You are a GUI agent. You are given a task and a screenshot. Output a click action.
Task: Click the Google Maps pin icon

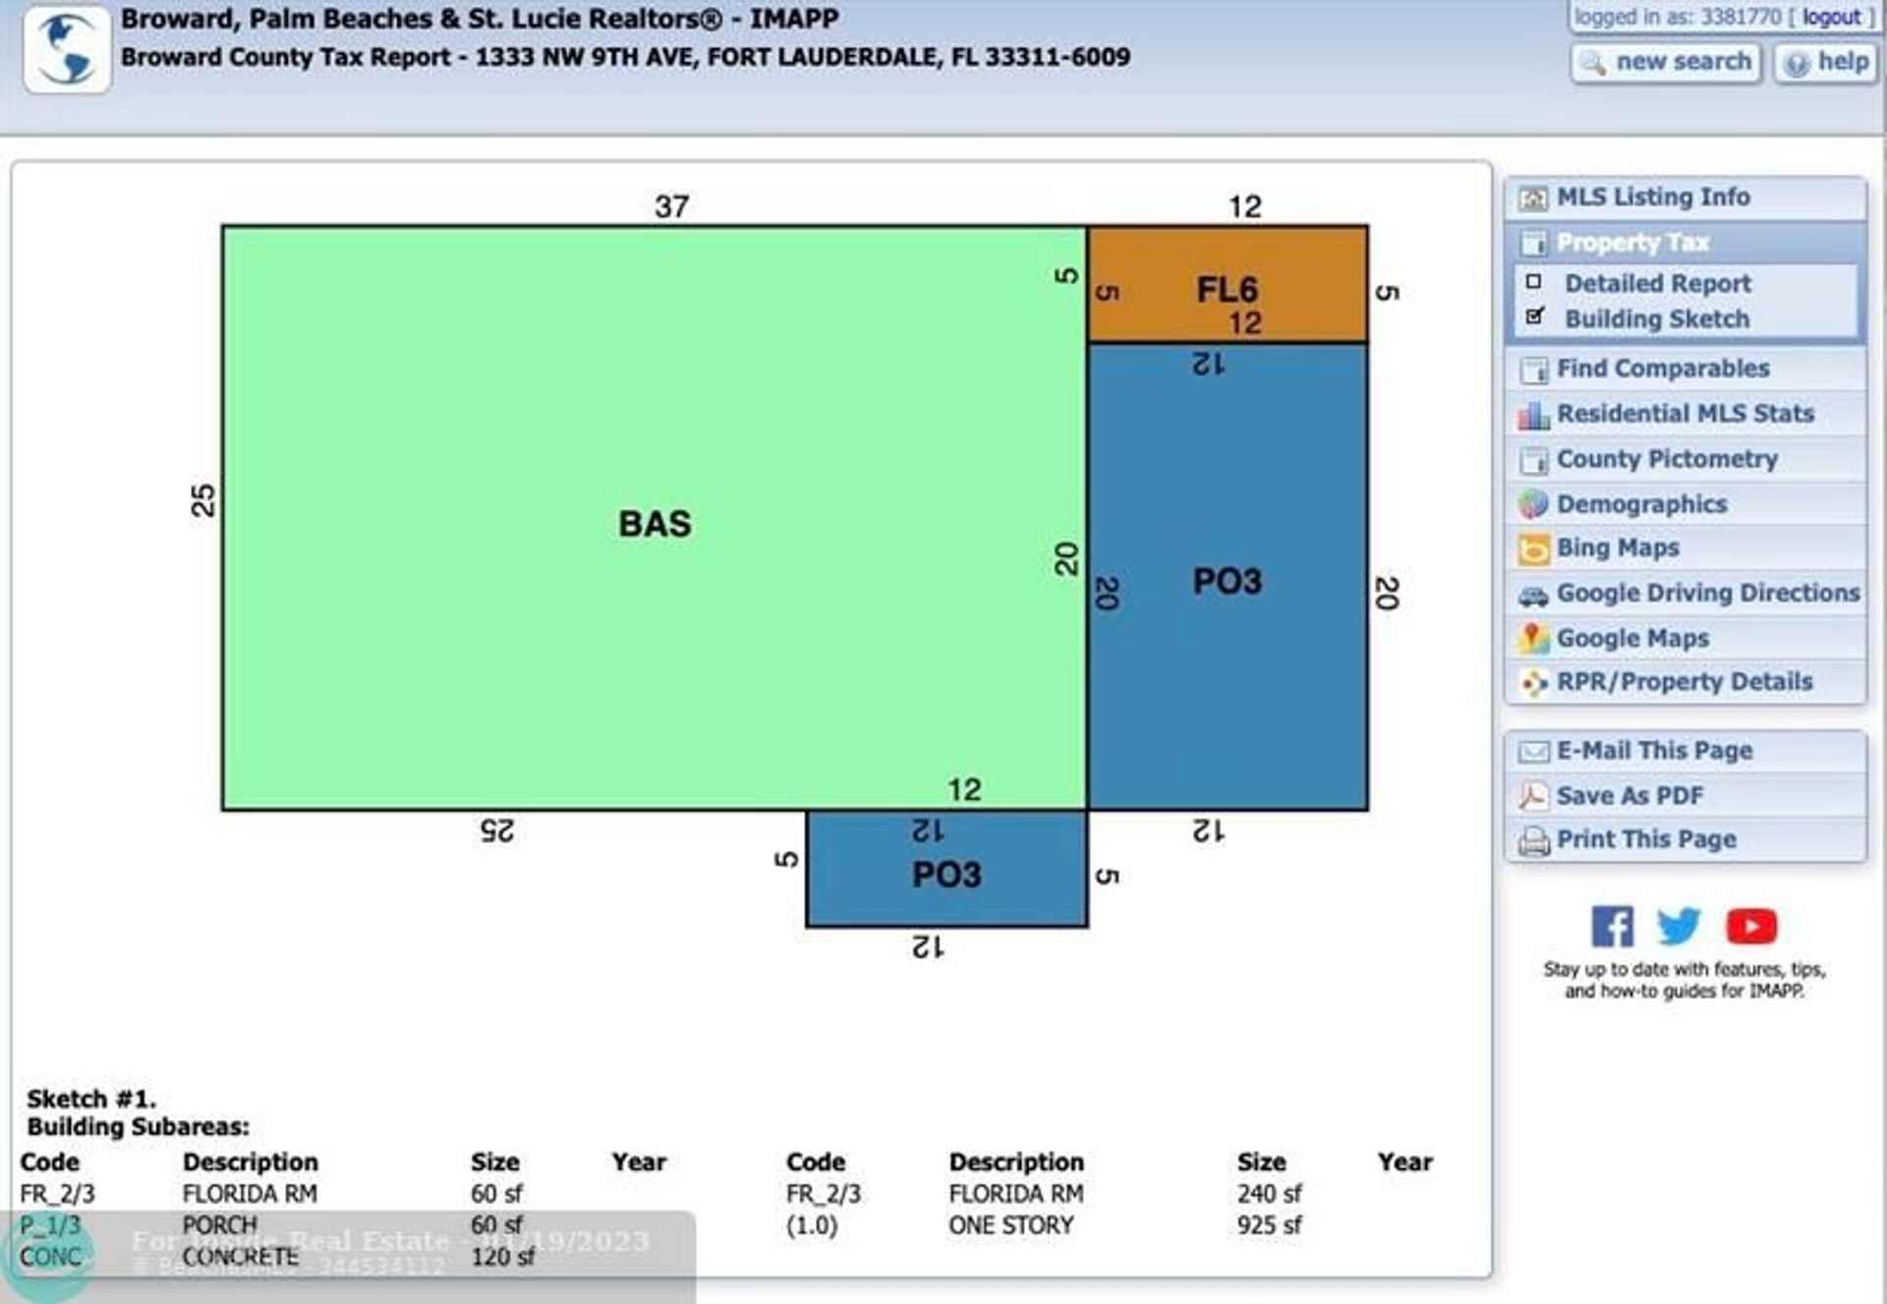[1533, 639]
